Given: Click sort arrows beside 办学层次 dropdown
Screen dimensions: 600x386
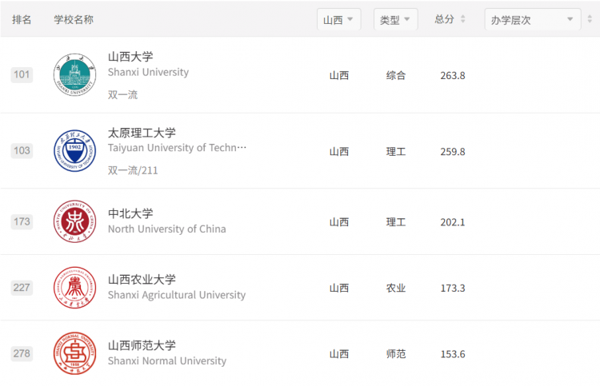Looking at the screenshot, I should pyautogui.click(x=590, y=18).
